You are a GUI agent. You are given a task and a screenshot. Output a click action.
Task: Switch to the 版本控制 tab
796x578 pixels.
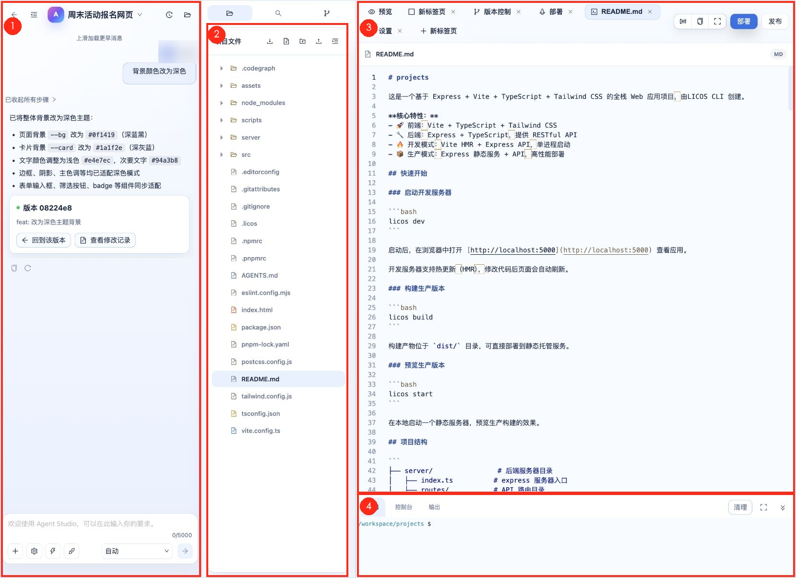click(x=492, y=12)
